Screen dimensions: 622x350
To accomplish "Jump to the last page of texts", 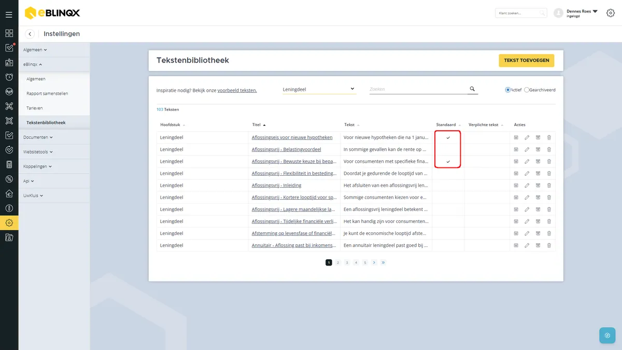I will point(383,262).
